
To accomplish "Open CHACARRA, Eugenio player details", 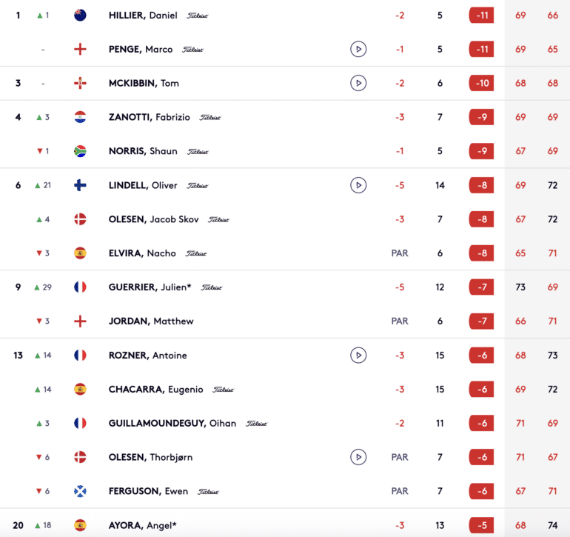I will (x=155, y=390).
